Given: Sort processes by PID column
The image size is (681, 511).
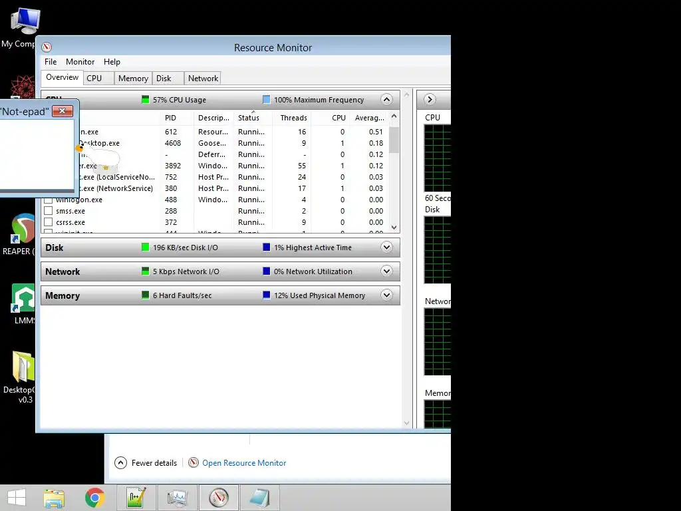Looking at the screenshot, I should tap(177, 118).
